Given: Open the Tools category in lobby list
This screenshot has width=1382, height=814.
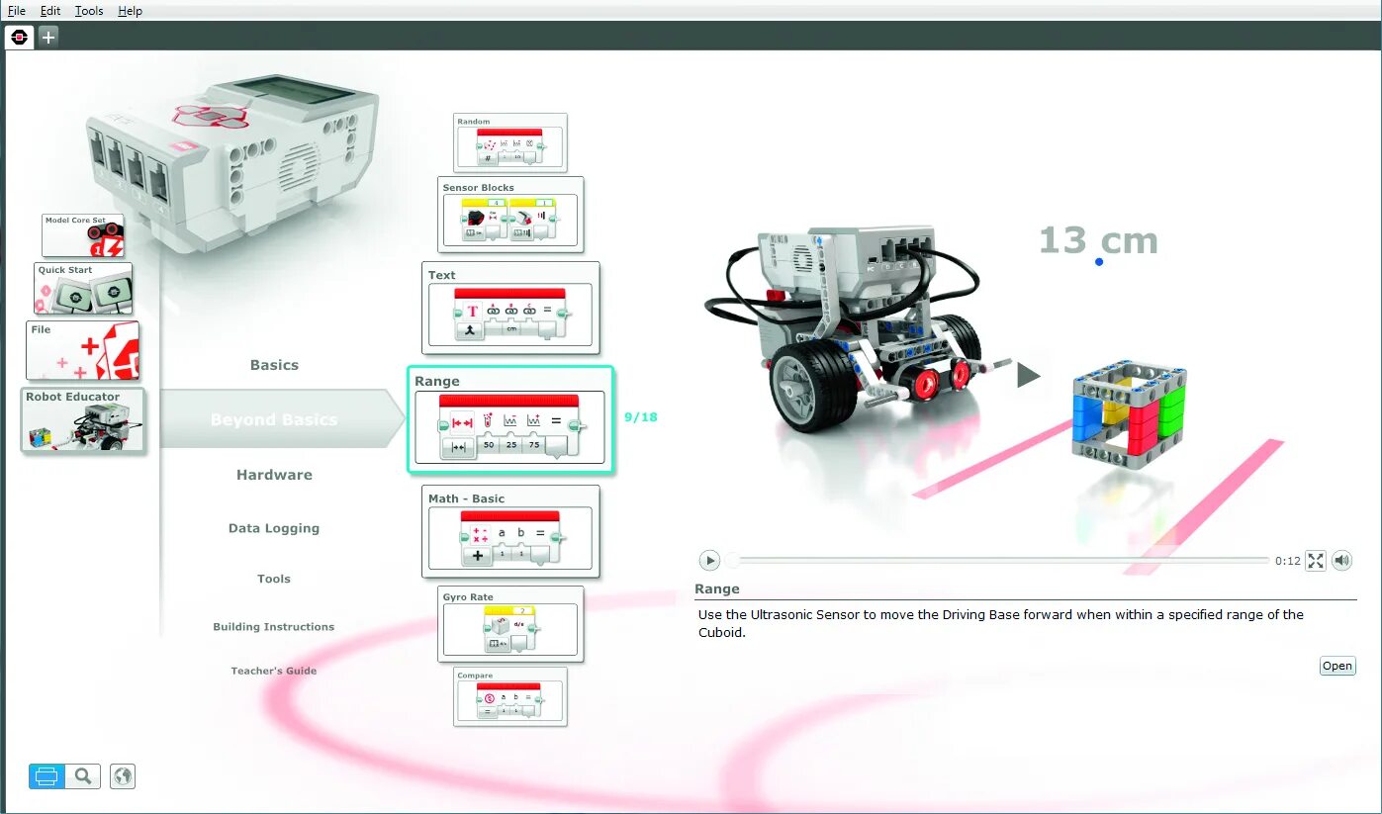Looking at the screenshot, I should point(274,579).
